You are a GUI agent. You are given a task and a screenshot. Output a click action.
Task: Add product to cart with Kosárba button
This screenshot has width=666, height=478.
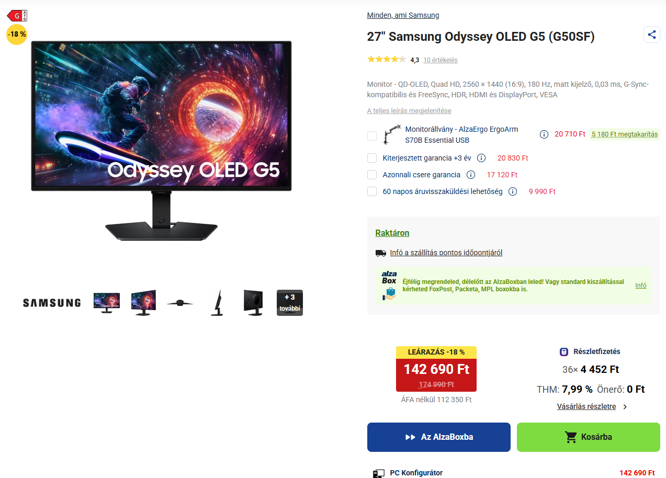click(589, 437)
